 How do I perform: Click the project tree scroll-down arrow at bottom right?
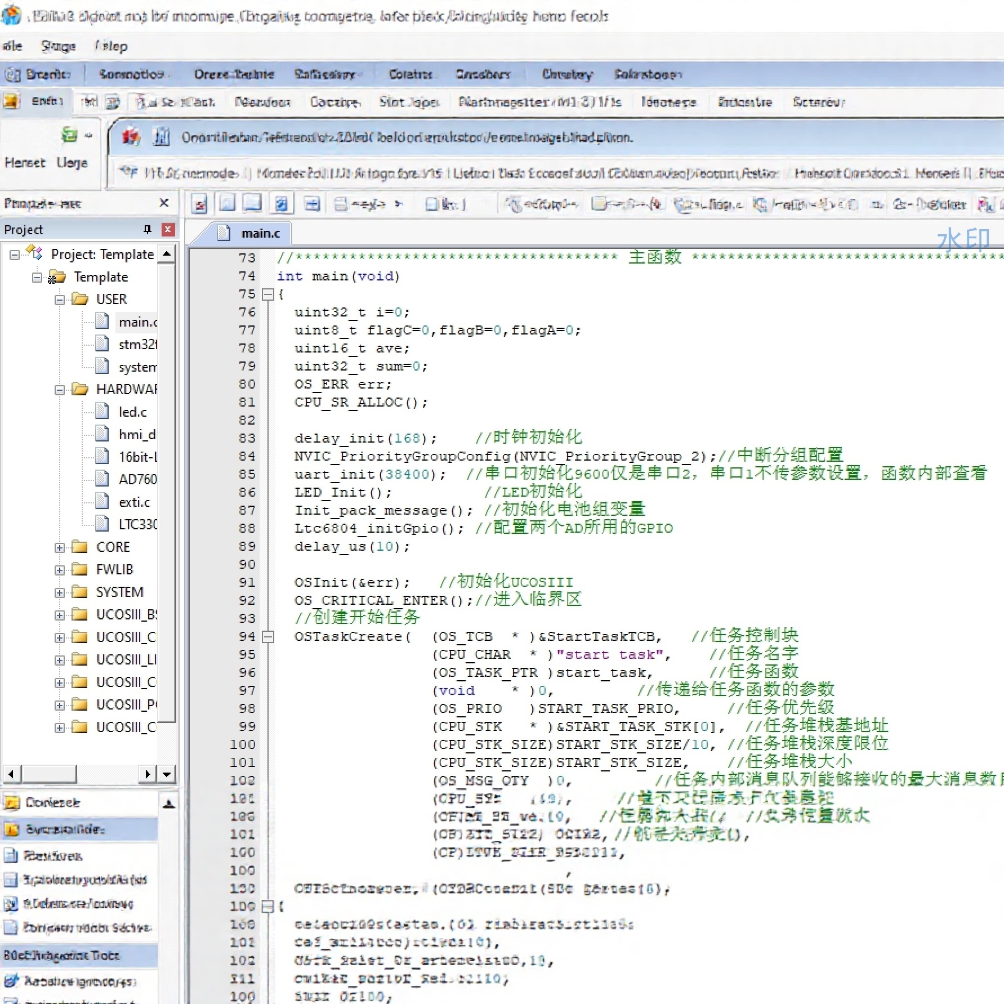click(x=167, y=774)
